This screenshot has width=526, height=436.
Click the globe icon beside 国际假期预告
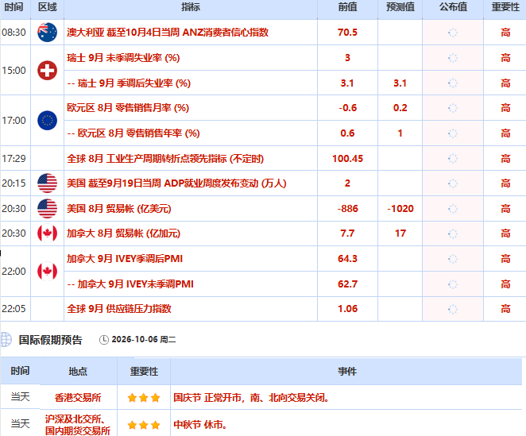click(x=5, y=339)
